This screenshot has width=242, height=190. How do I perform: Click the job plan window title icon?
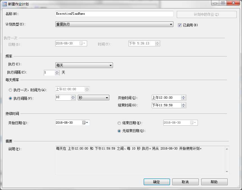click(x=4, y=4)
